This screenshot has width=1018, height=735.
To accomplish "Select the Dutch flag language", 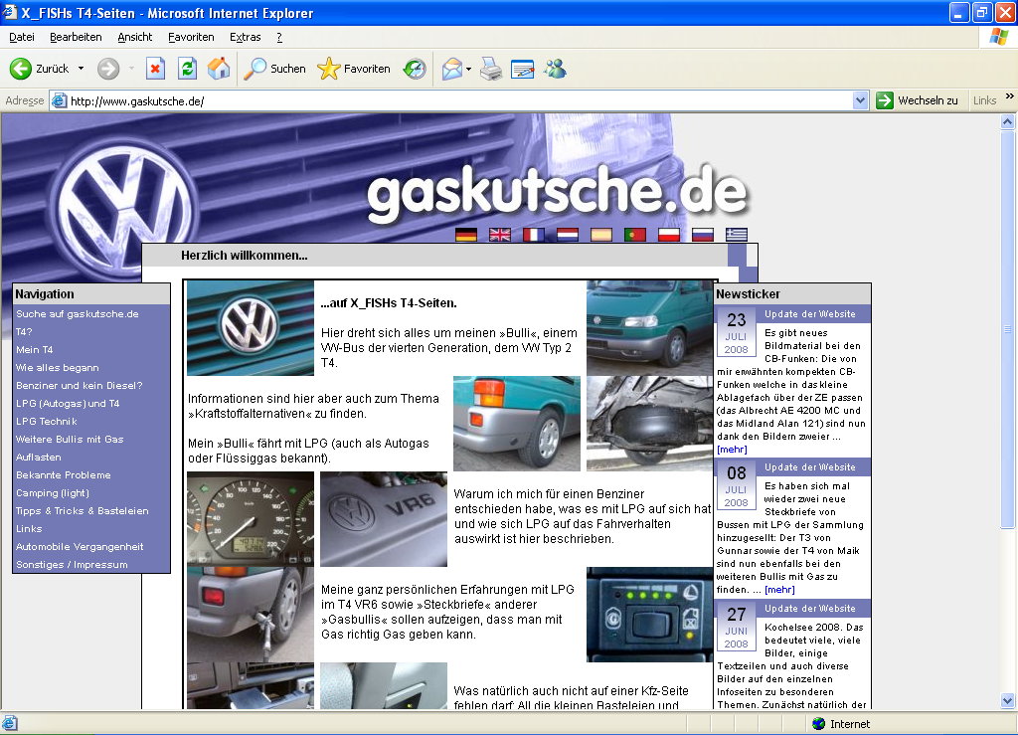I will pyautogui.click(x=568, y=235).
